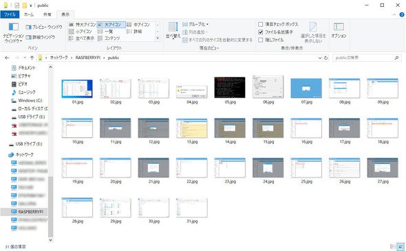Select 特大アイコン layout
The height and width of the screenshot is (251, 406).
click(x=83, y=25)
